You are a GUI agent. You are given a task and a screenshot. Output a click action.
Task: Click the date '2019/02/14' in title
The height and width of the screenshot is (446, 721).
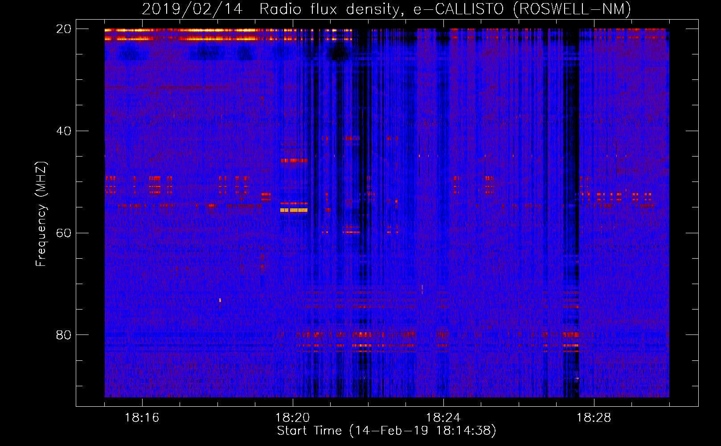193,9
